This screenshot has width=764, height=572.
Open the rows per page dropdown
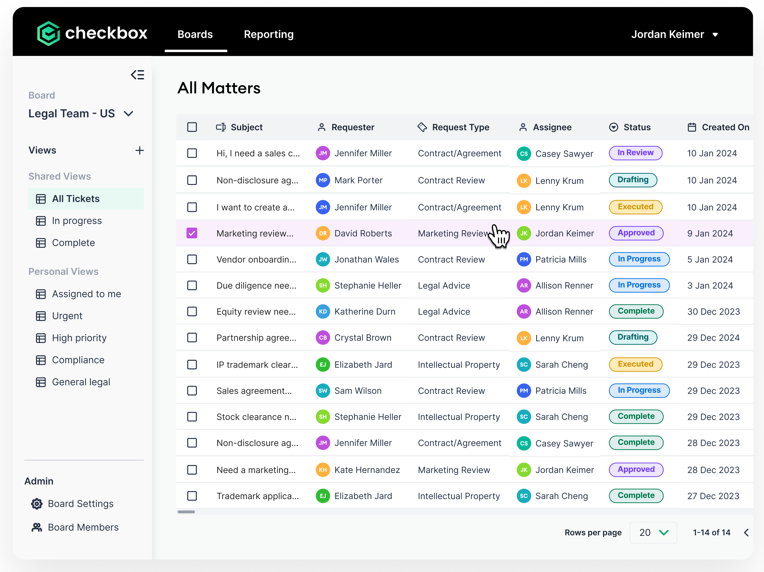[653, 533]
